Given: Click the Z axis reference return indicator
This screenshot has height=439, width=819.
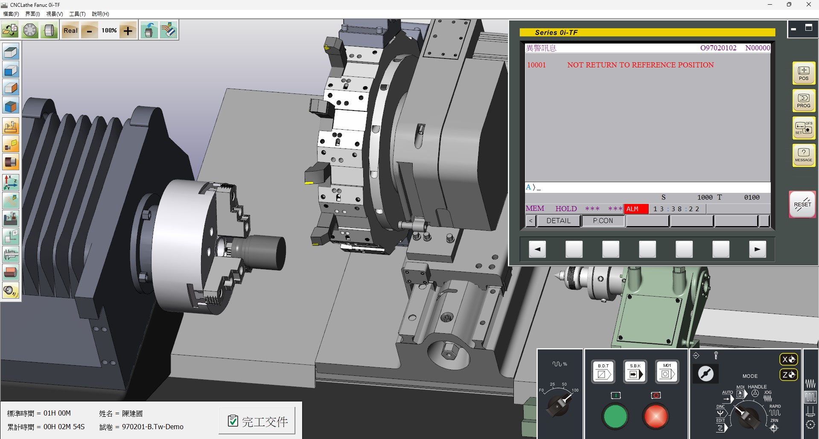Looking at the screenshot, I should pos(788,375).
